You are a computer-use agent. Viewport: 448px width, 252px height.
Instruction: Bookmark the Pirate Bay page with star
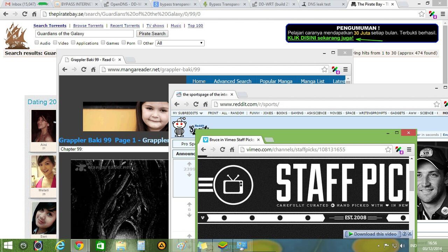pyautogui.click(x=422, y=14)
